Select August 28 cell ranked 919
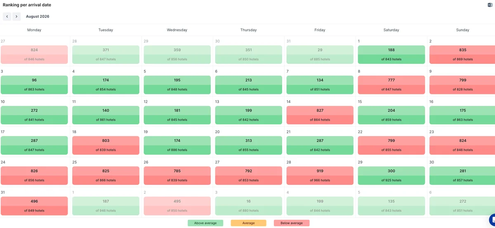495x228 pixels. (x=320, y=175)
